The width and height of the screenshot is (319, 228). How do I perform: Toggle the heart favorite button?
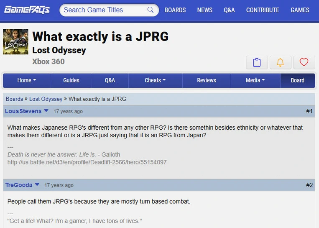[x=304, y=62]
